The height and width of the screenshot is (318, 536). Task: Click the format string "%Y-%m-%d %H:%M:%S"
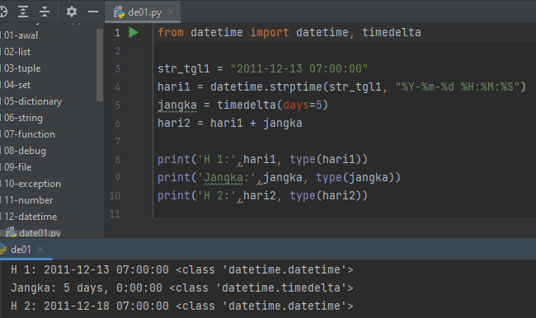tap(458, 87)
